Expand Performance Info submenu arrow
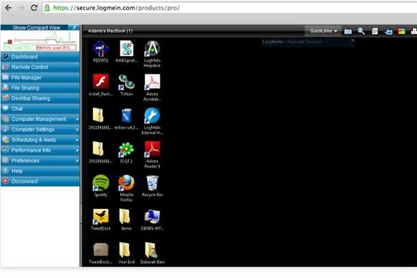 tap(77, 150)
